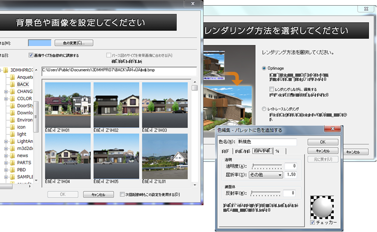Viewport: 377px width, 232px height.
Task: Expand the CHANG folder tree node
Action: [6, 92]
